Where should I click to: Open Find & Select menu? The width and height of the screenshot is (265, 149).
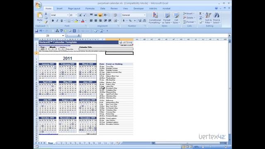click(x=217, y=18)
